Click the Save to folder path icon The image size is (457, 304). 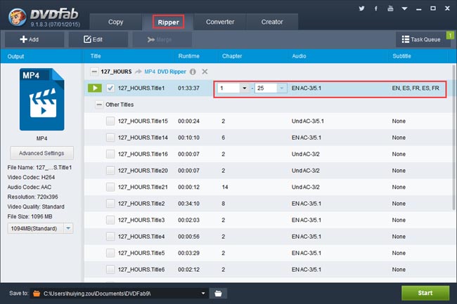(x=37, y=293)
